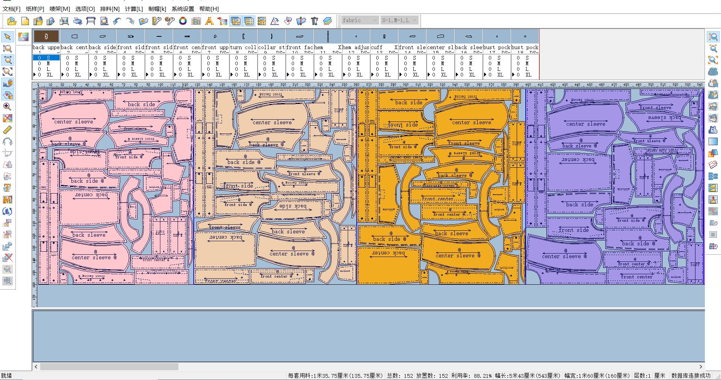This screenshot has height=380, width=721.
Task: Click the 数据库连接成功 status text
Action: (x=691, y=375)
